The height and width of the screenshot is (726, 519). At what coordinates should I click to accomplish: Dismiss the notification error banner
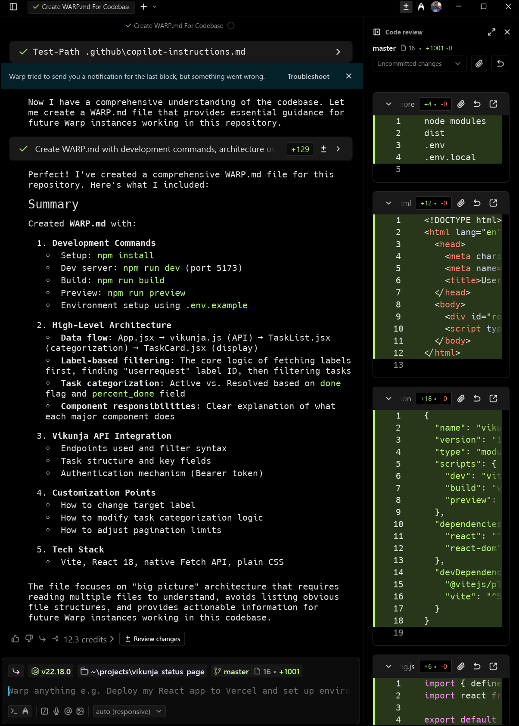(349, 76)
